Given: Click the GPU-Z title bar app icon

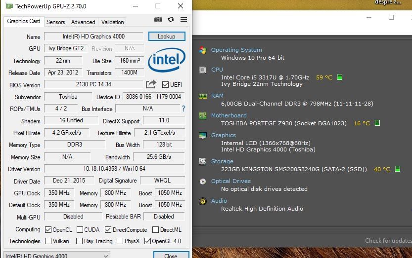Looking at the screenshot, I should pos(9,6).
